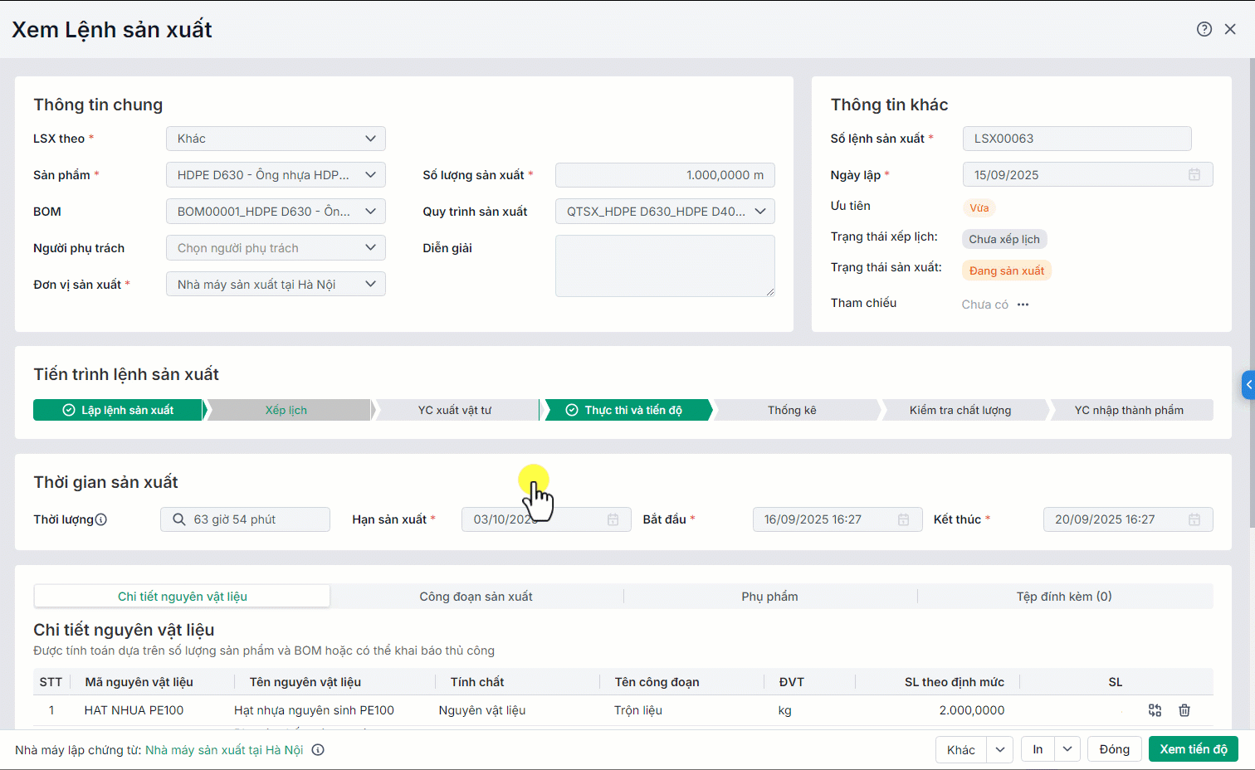Delete the HAT NHUA PE100 row
Screen dimensions: 1255x770
[x=1184, y=710]
